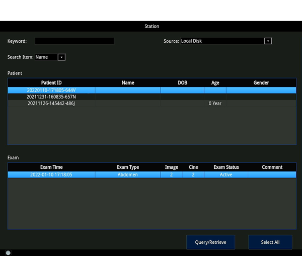Select the exam dated 2022-01-10 17:18:05
302x276 pixels.
click(51, 175)
